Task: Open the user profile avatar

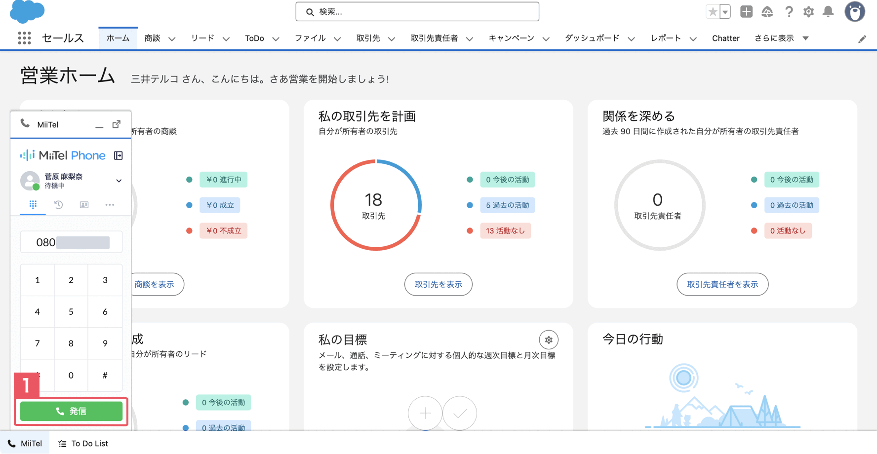Action: pyautogui.click(x=855, y=11)
